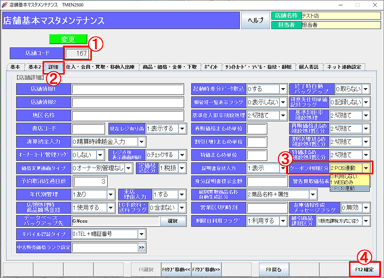Viewport: 384px width, 278px height.
Task: Click the 店舗コード input field
Action: click(77, 53)
